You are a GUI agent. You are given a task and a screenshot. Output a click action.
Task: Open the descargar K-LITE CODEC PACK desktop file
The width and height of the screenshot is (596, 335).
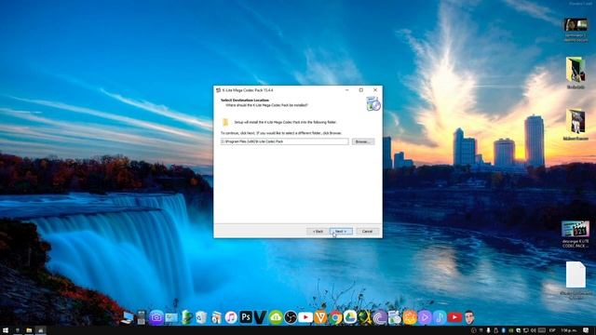[576, 234]
